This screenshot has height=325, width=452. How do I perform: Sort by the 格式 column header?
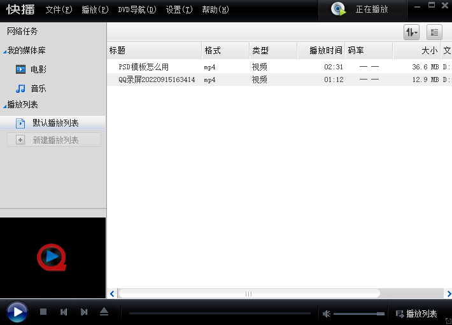pyautogui.click(x=226, y=51)
